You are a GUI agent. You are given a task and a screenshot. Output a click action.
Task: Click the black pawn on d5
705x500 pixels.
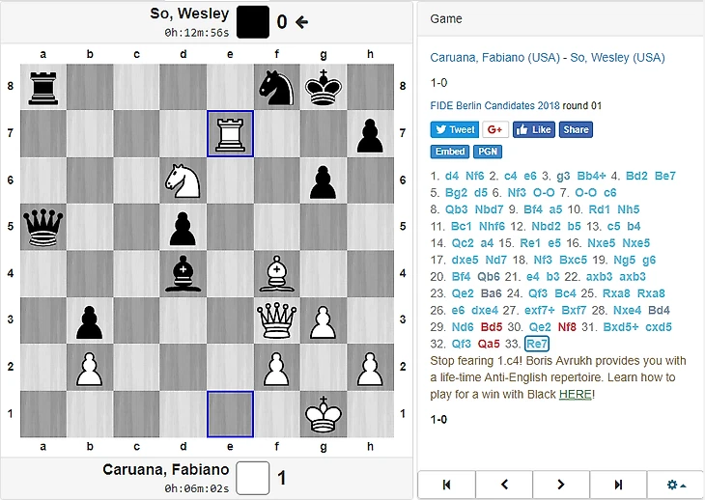click(x=183, y=227)
